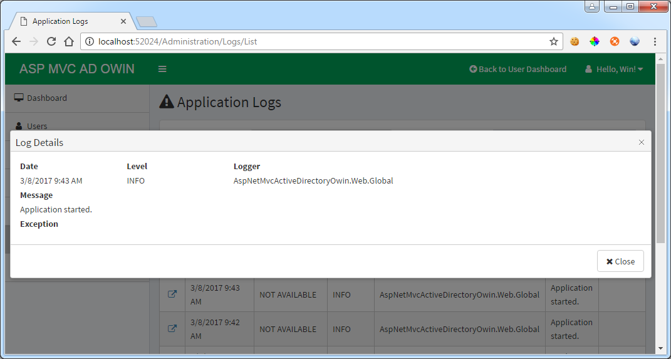Open Chrome three-dot menu
Image resolution: width=671 pixels, height=359 pixels.
655,41
